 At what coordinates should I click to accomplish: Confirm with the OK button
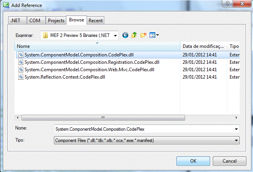(x=193, y=161)
